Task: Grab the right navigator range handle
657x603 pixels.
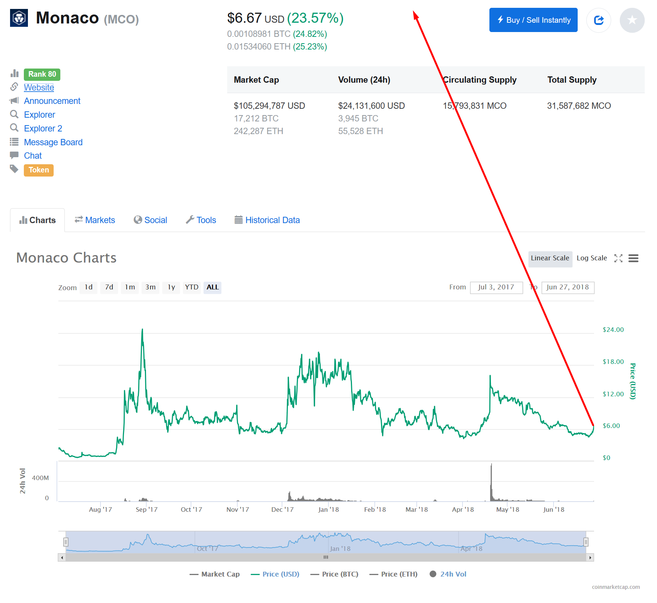Action: [x=586, y=542]
